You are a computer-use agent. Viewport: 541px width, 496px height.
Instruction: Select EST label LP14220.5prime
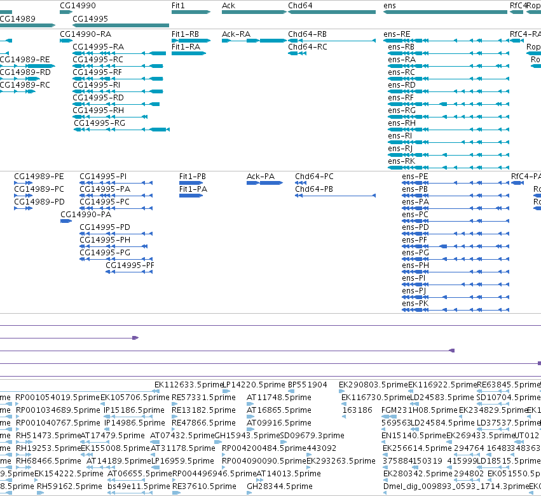254,385
